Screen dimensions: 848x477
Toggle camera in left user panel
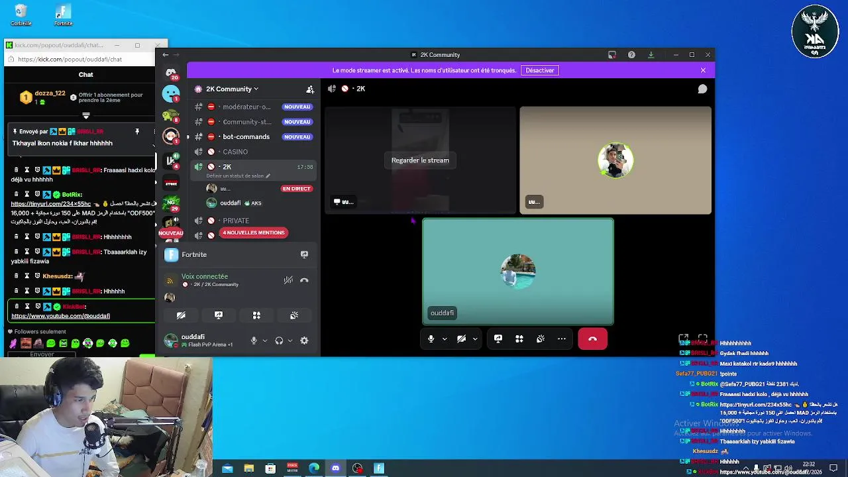click(181, 315)
